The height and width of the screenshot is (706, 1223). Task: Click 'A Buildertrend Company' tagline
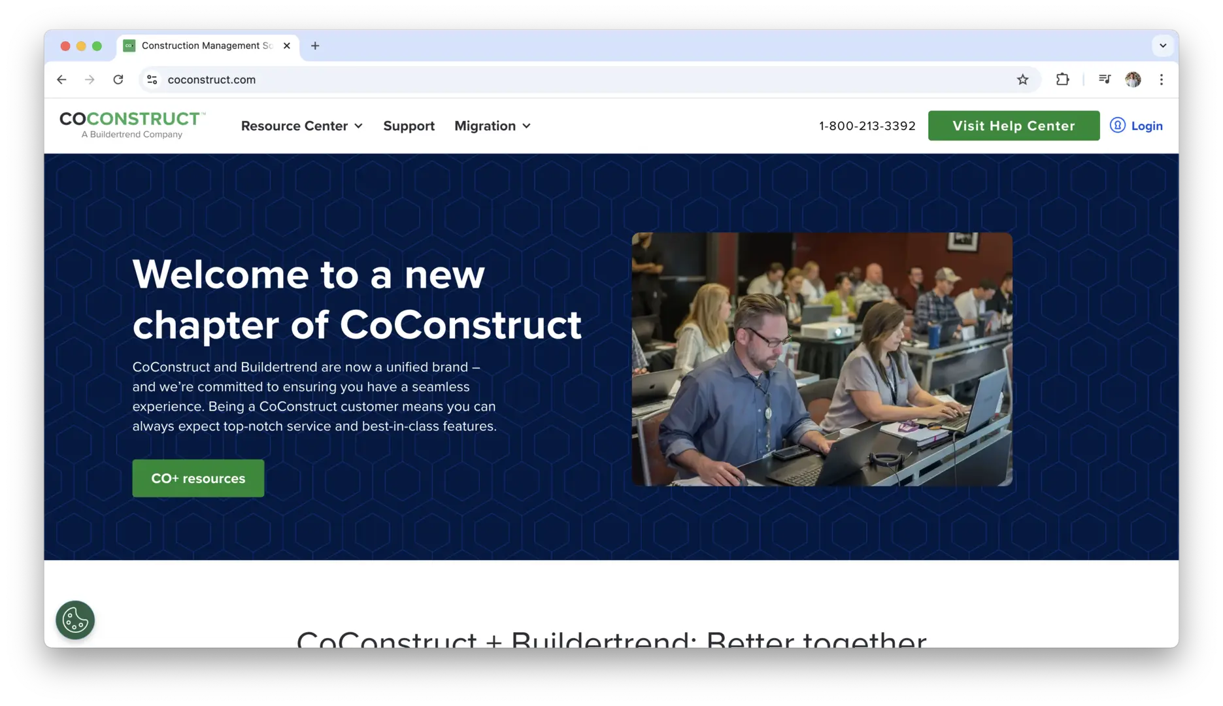[x=132, y=135]
